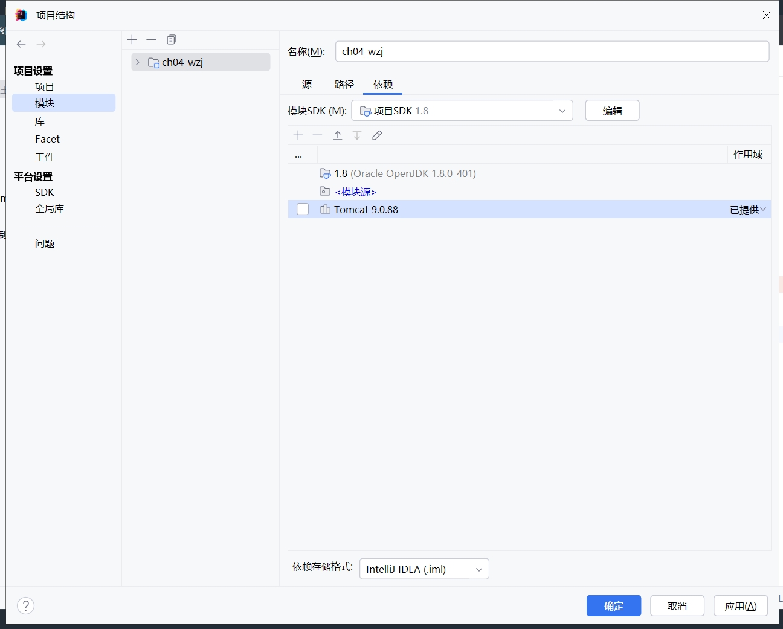
Task: Open Tomcat scope dropdown 已提供
Action: click(x=748, y=210)
